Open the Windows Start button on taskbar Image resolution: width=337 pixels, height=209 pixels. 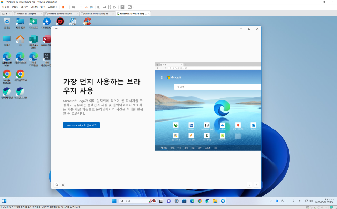(x=114, y=201)
